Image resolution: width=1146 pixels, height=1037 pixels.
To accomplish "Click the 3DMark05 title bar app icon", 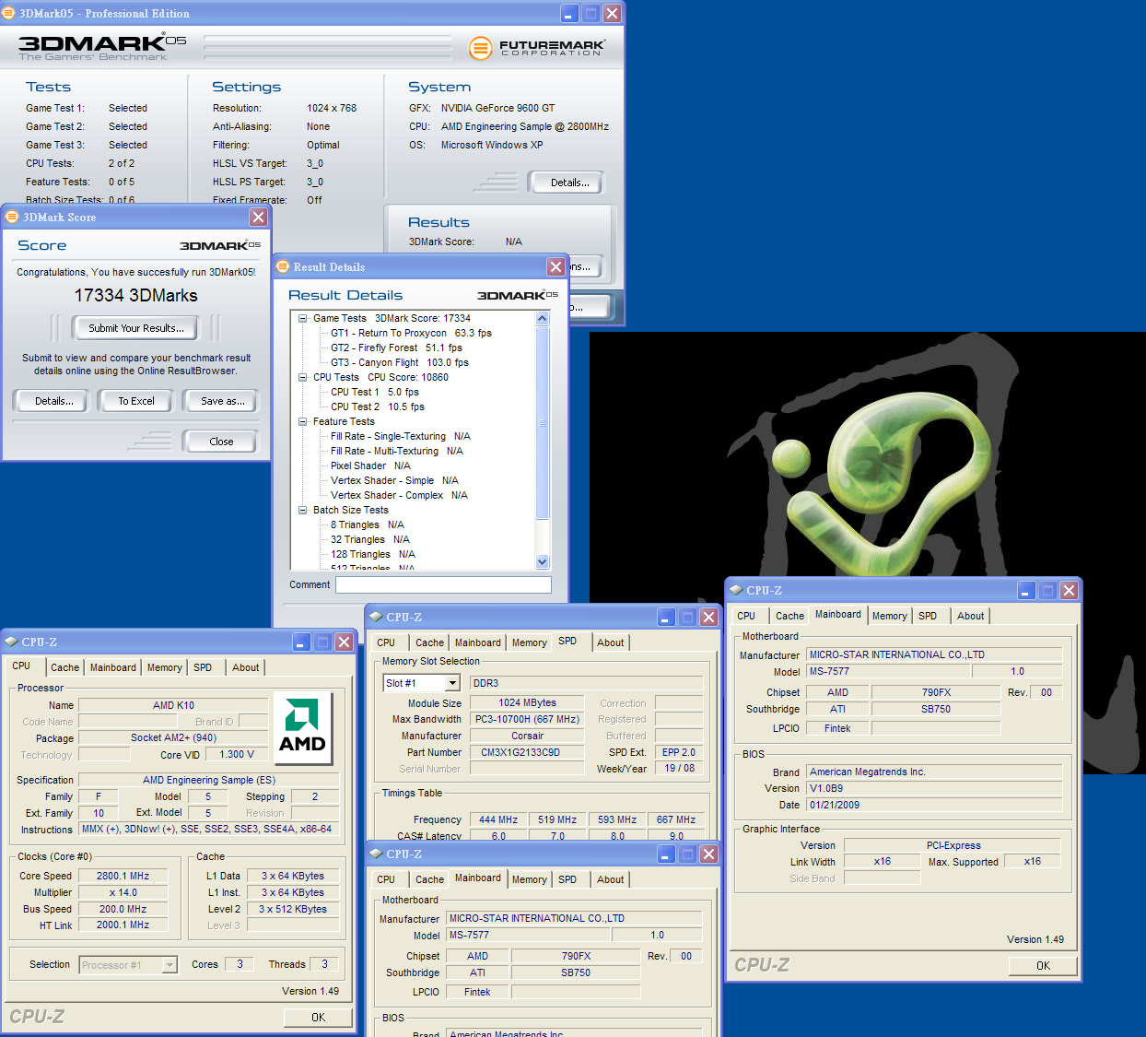I will (8, 13).
